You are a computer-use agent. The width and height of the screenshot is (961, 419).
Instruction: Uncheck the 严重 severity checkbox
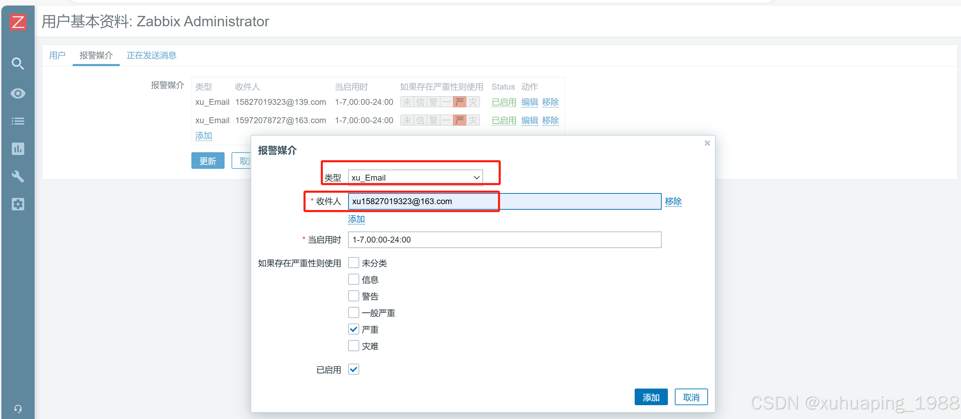tap(353, 329)
